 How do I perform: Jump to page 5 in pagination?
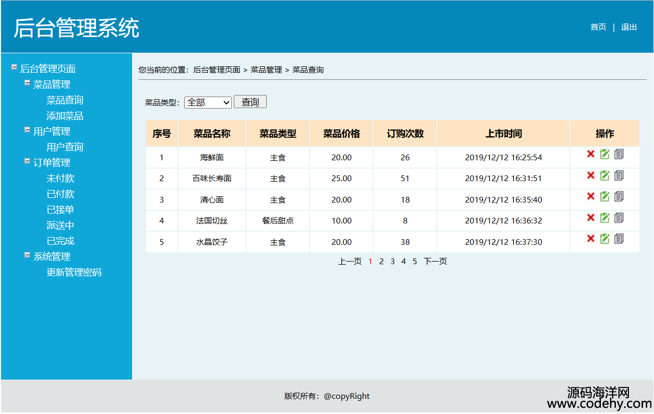(415, 262)
